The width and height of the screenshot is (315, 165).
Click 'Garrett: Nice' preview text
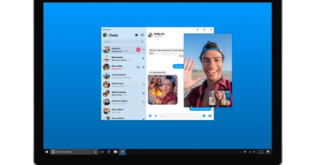point(117,95)
